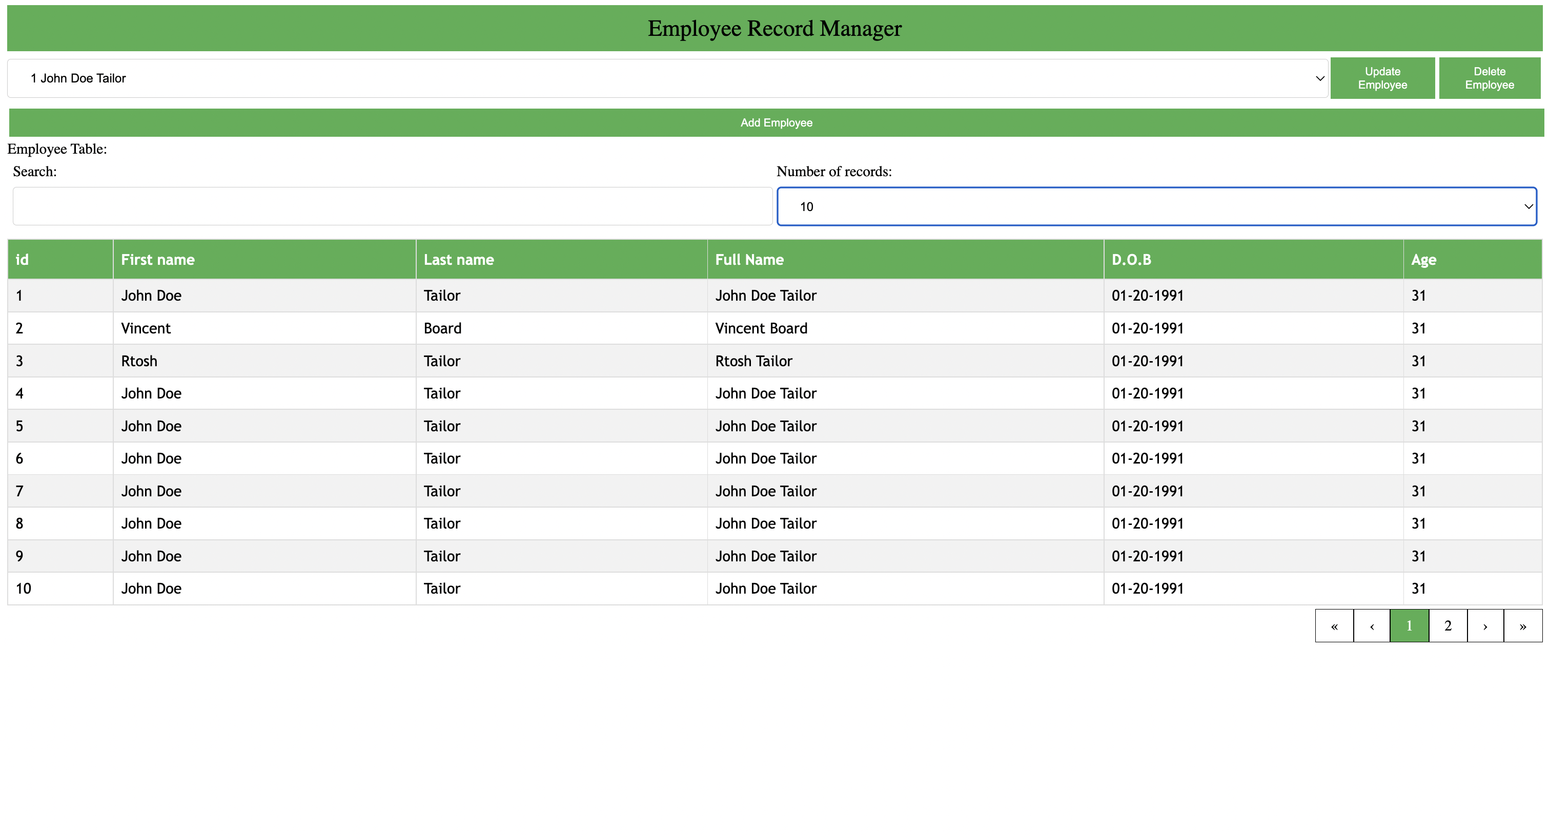1549x840 pixels.
Task: Open the Number of records dropdown
Action: [x=1157, y=206]
